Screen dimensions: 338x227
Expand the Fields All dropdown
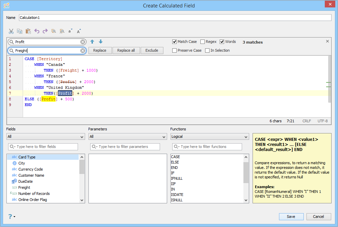pyautogui.click(x=45, y=136)
